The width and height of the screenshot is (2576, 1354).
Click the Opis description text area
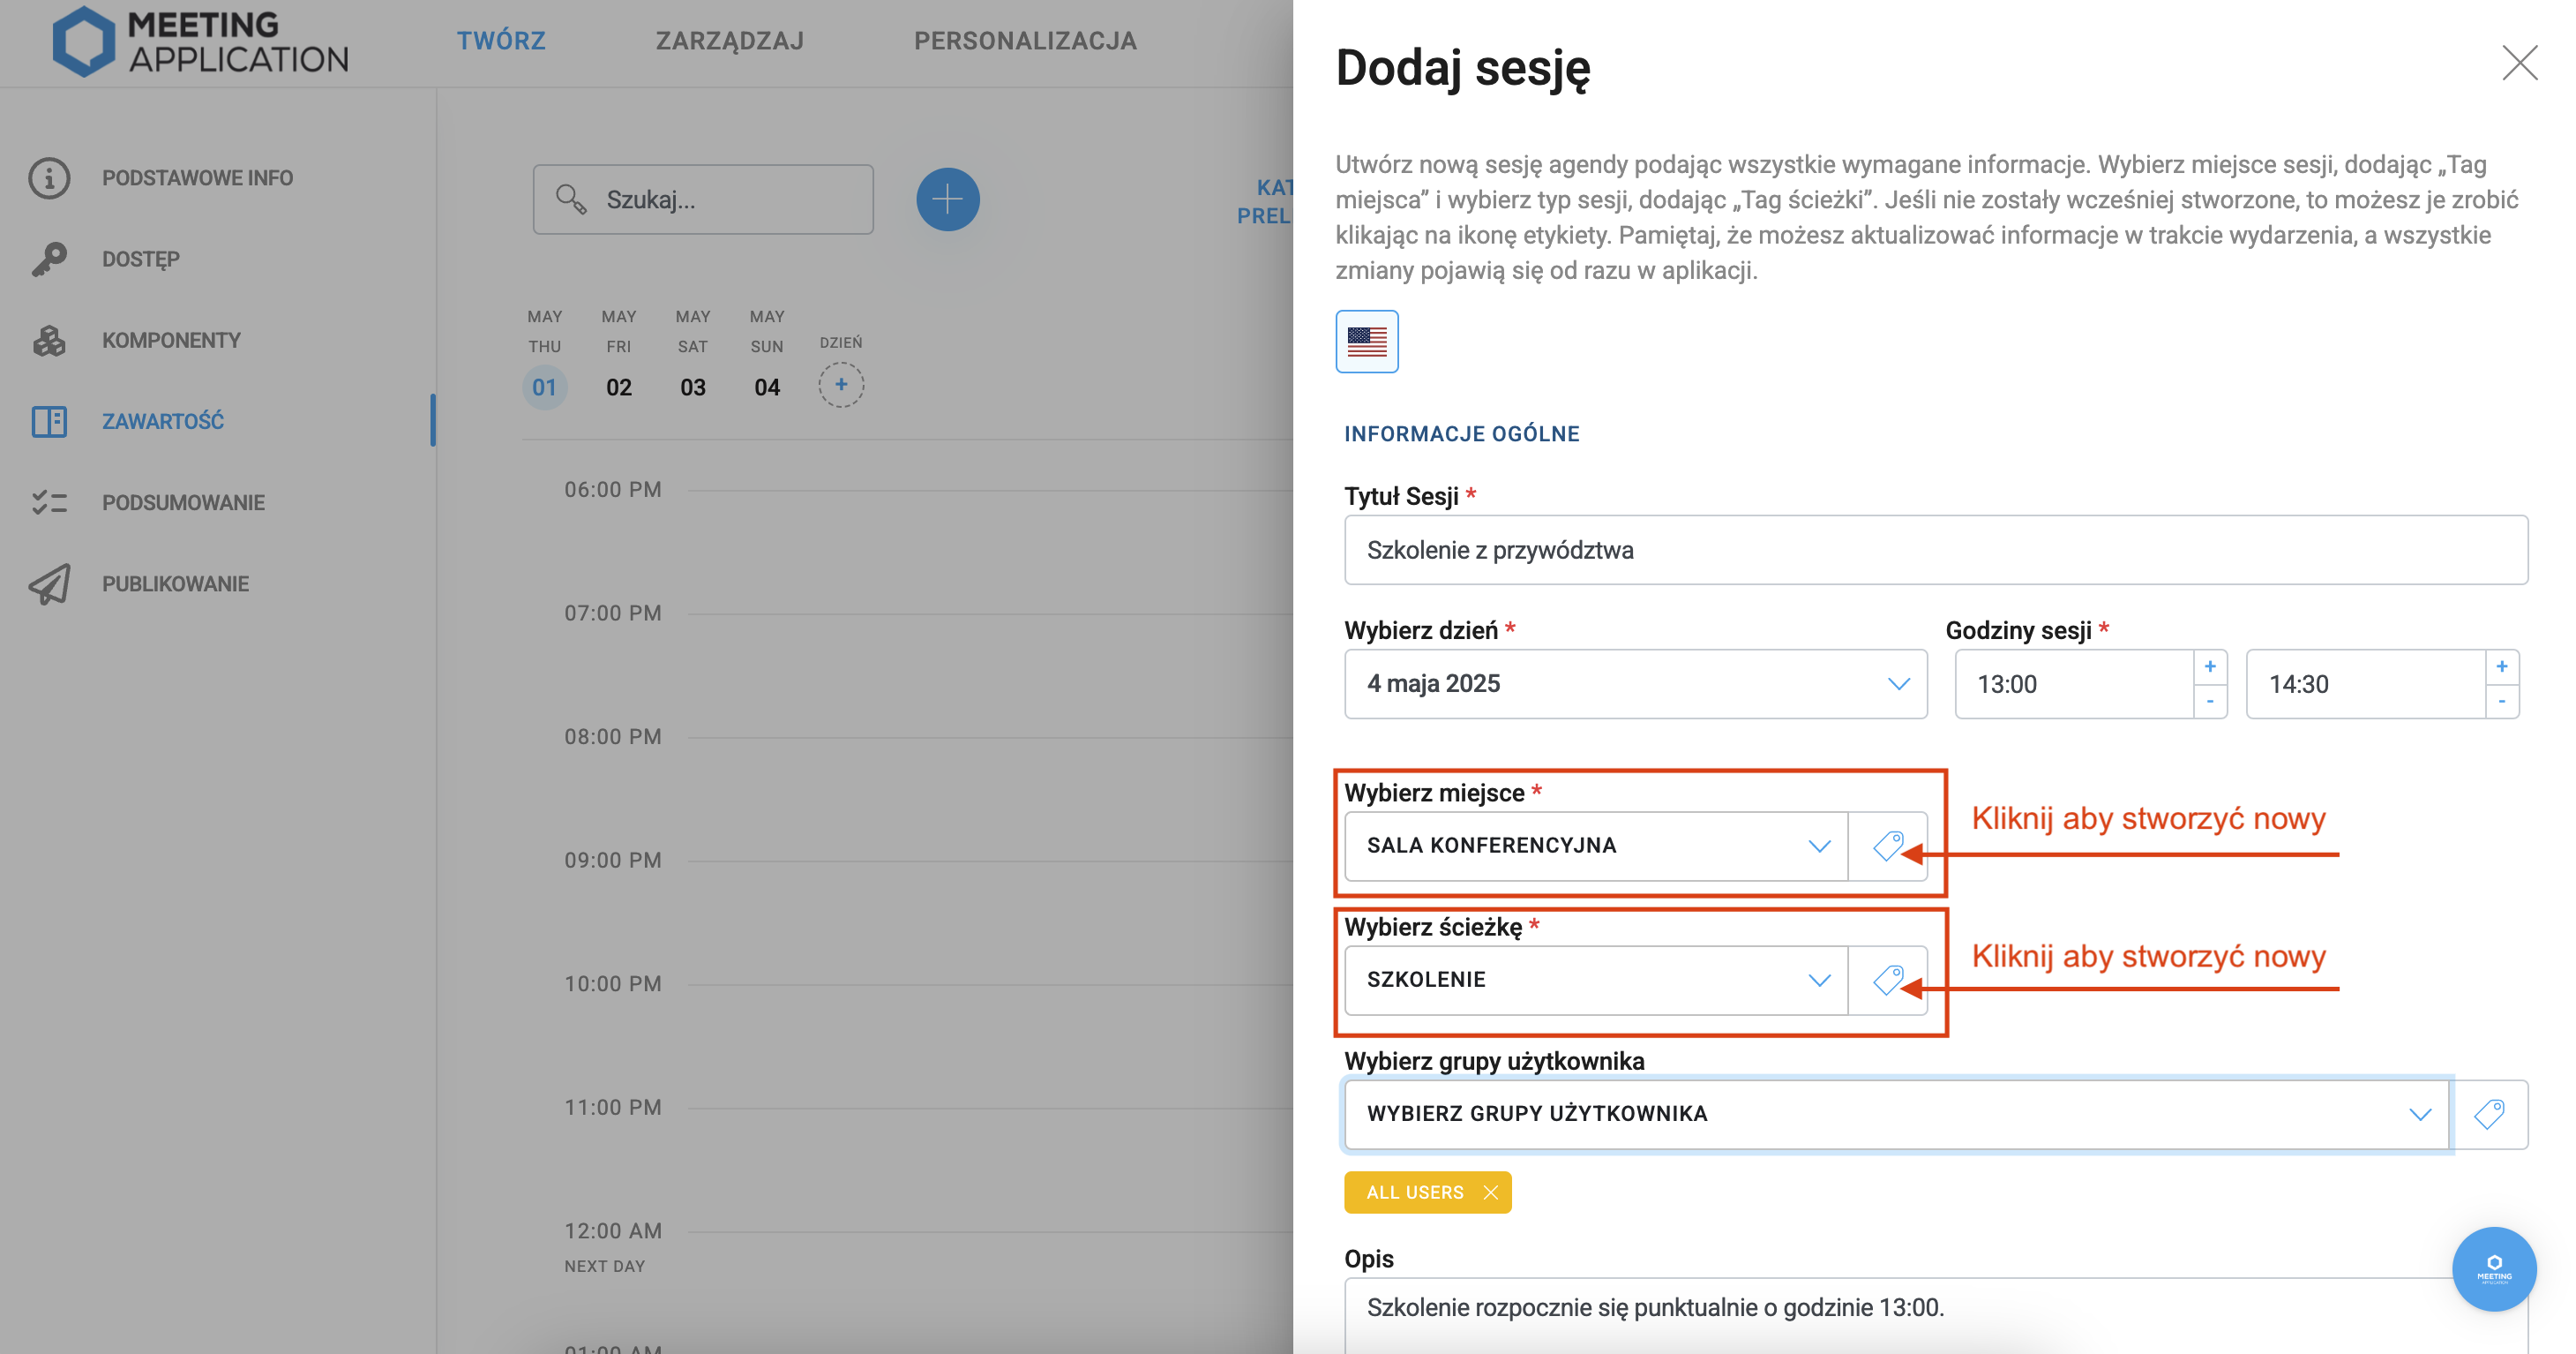coord(1935,1315)
